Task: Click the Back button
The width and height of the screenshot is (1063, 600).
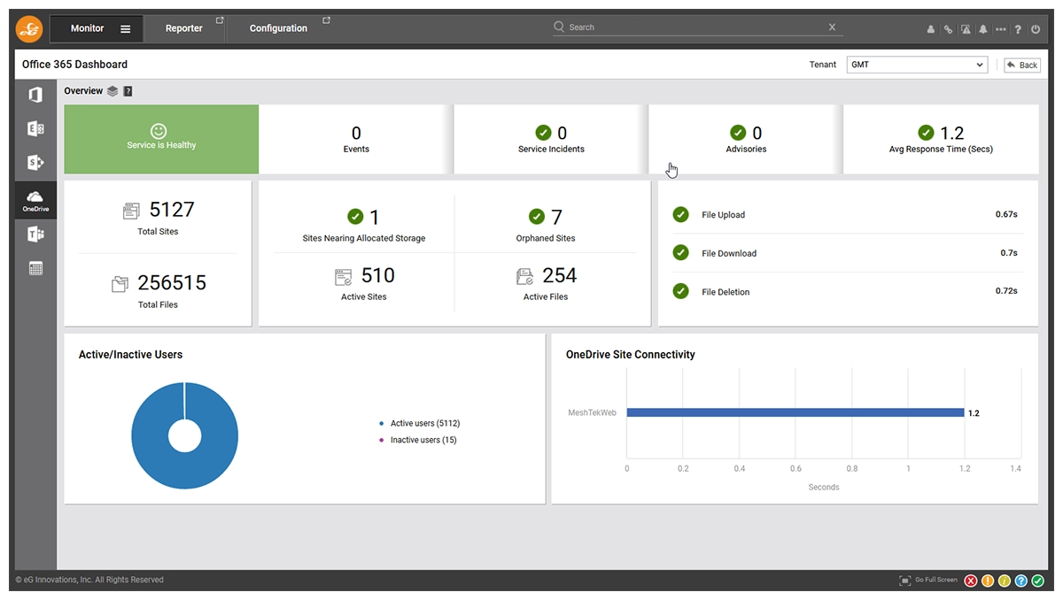Action: click(1022, 65)
